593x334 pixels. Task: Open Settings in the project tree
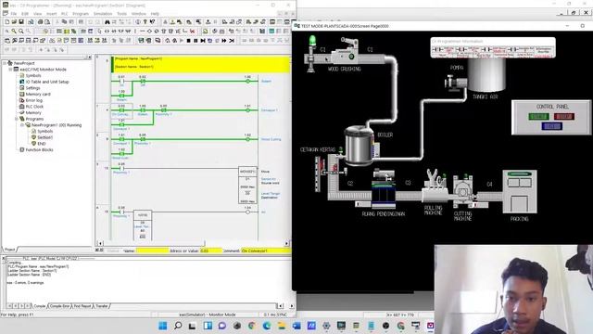point(33,88)
